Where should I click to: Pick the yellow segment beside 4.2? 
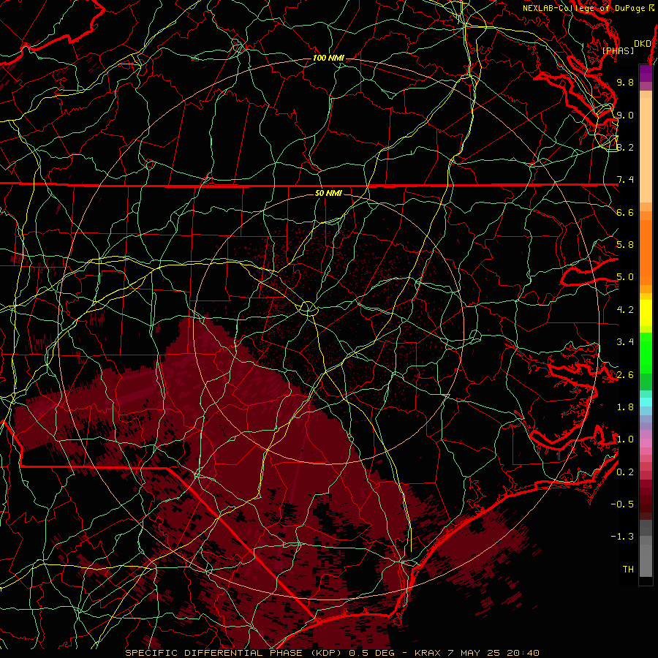[646, 313]
